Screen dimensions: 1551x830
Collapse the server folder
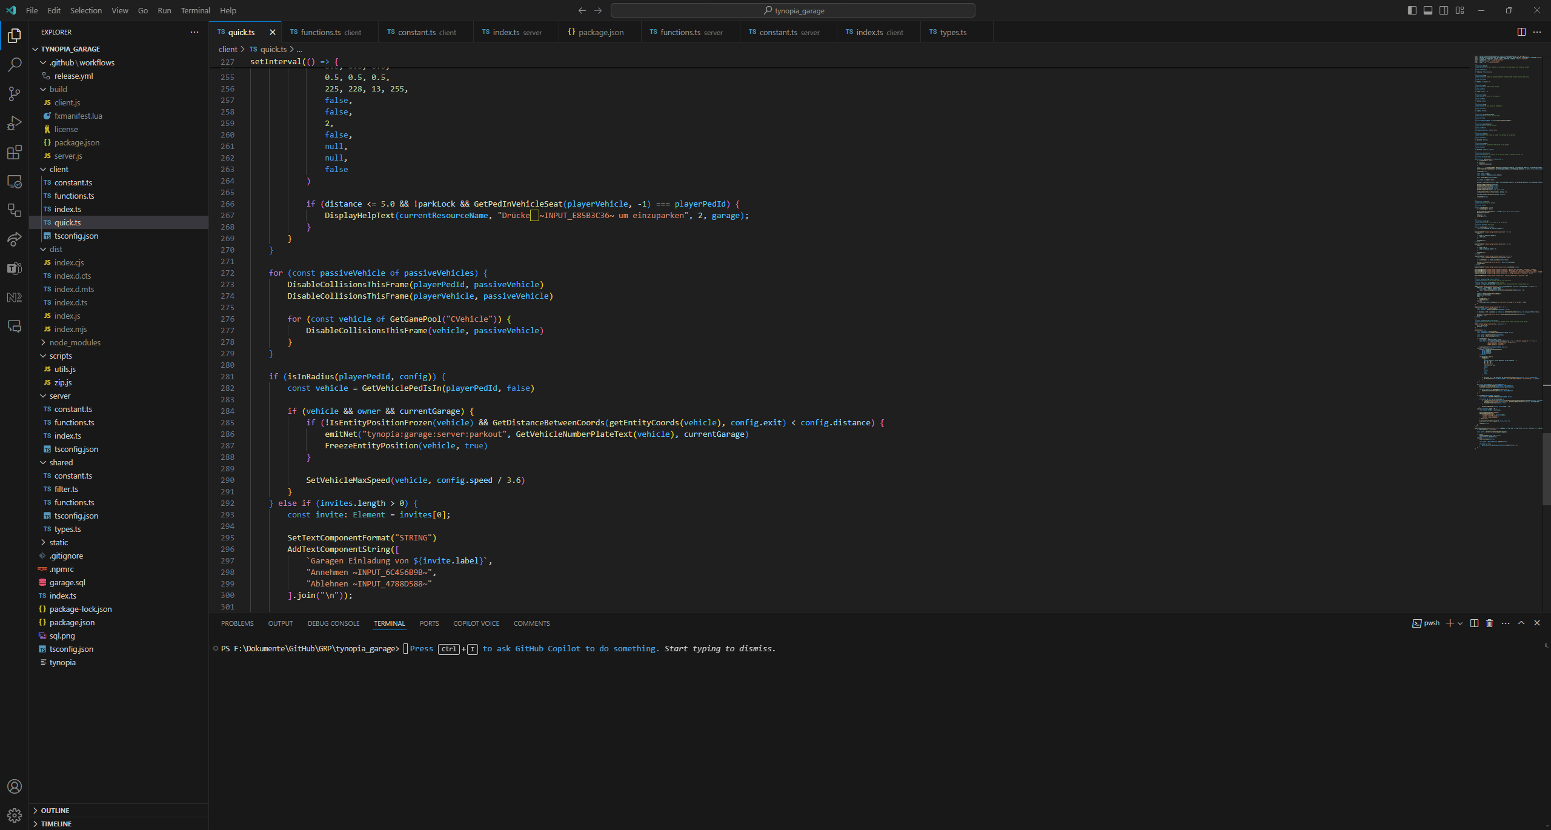click(x=60, y=396)
